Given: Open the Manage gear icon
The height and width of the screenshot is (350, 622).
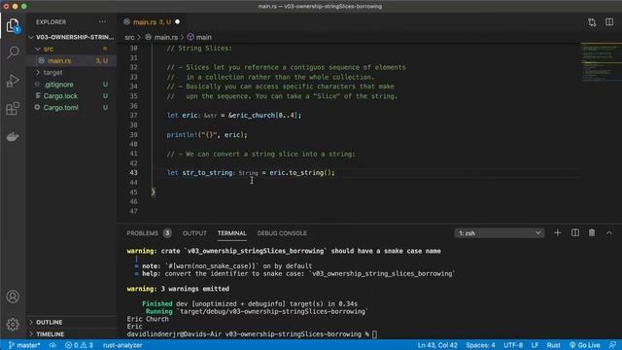Looking at the screenshot, I should click(13, 324).
